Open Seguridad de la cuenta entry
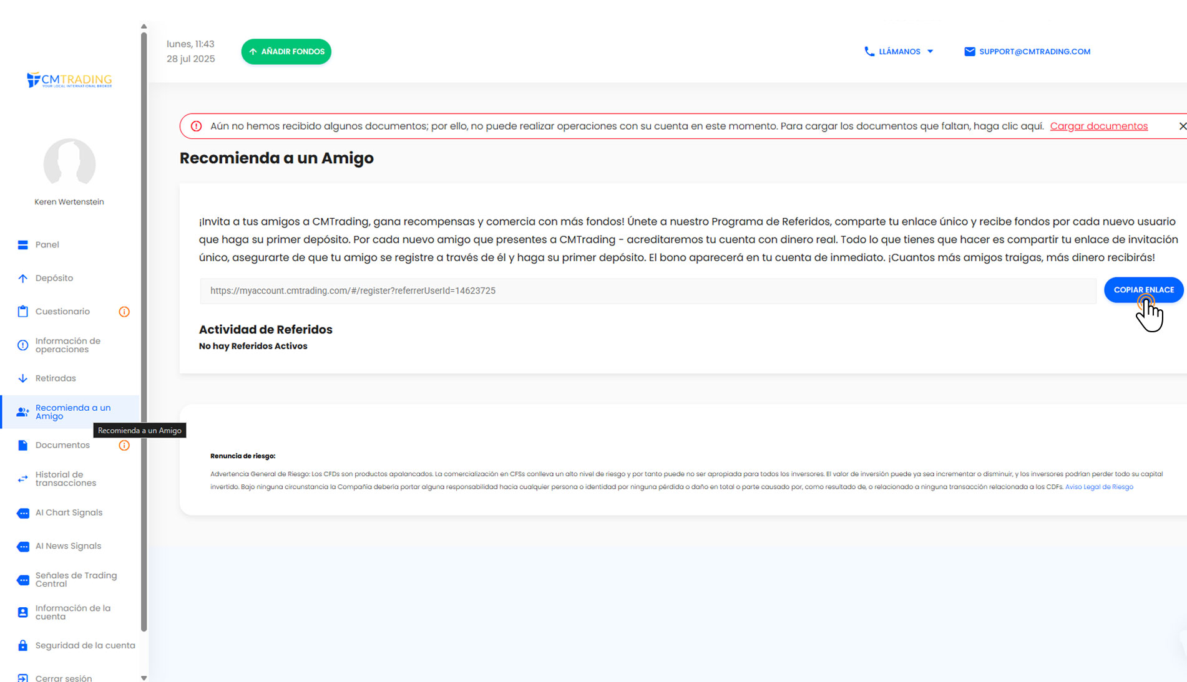The width and height of the screenshot is (1187, 682). [x=71, y=645]
